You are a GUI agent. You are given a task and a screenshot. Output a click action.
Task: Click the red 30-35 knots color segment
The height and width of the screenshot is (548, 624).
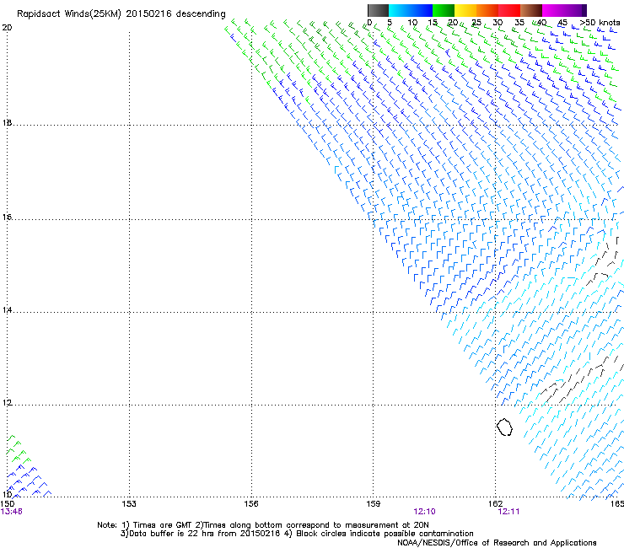[509, 10]
